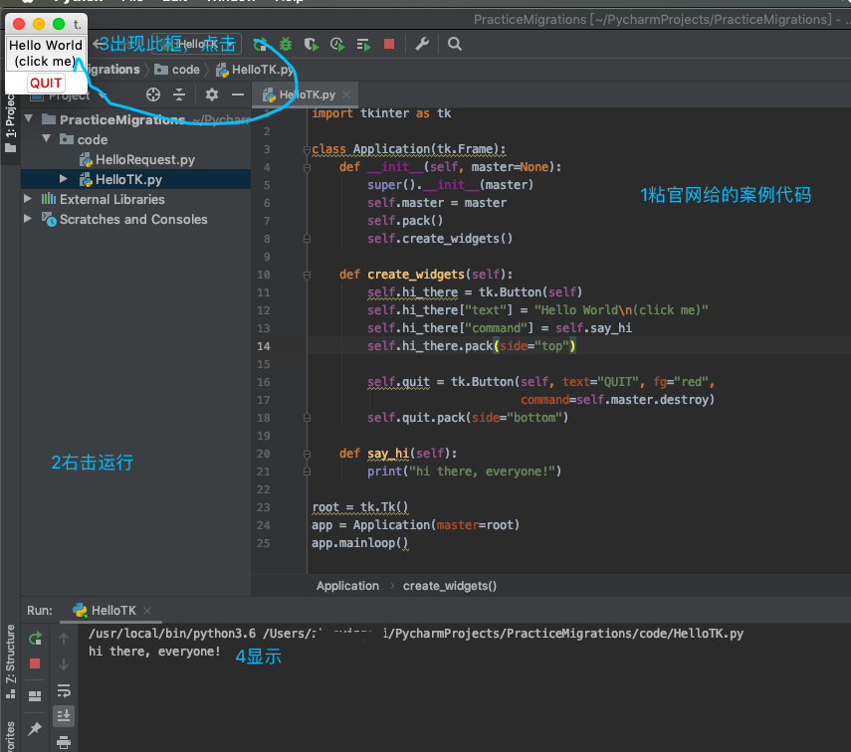Viewport: 851px width, 752px height.
Task: Click the console output 'hi there, everyone!'
Action: click(x=154, y=652)
